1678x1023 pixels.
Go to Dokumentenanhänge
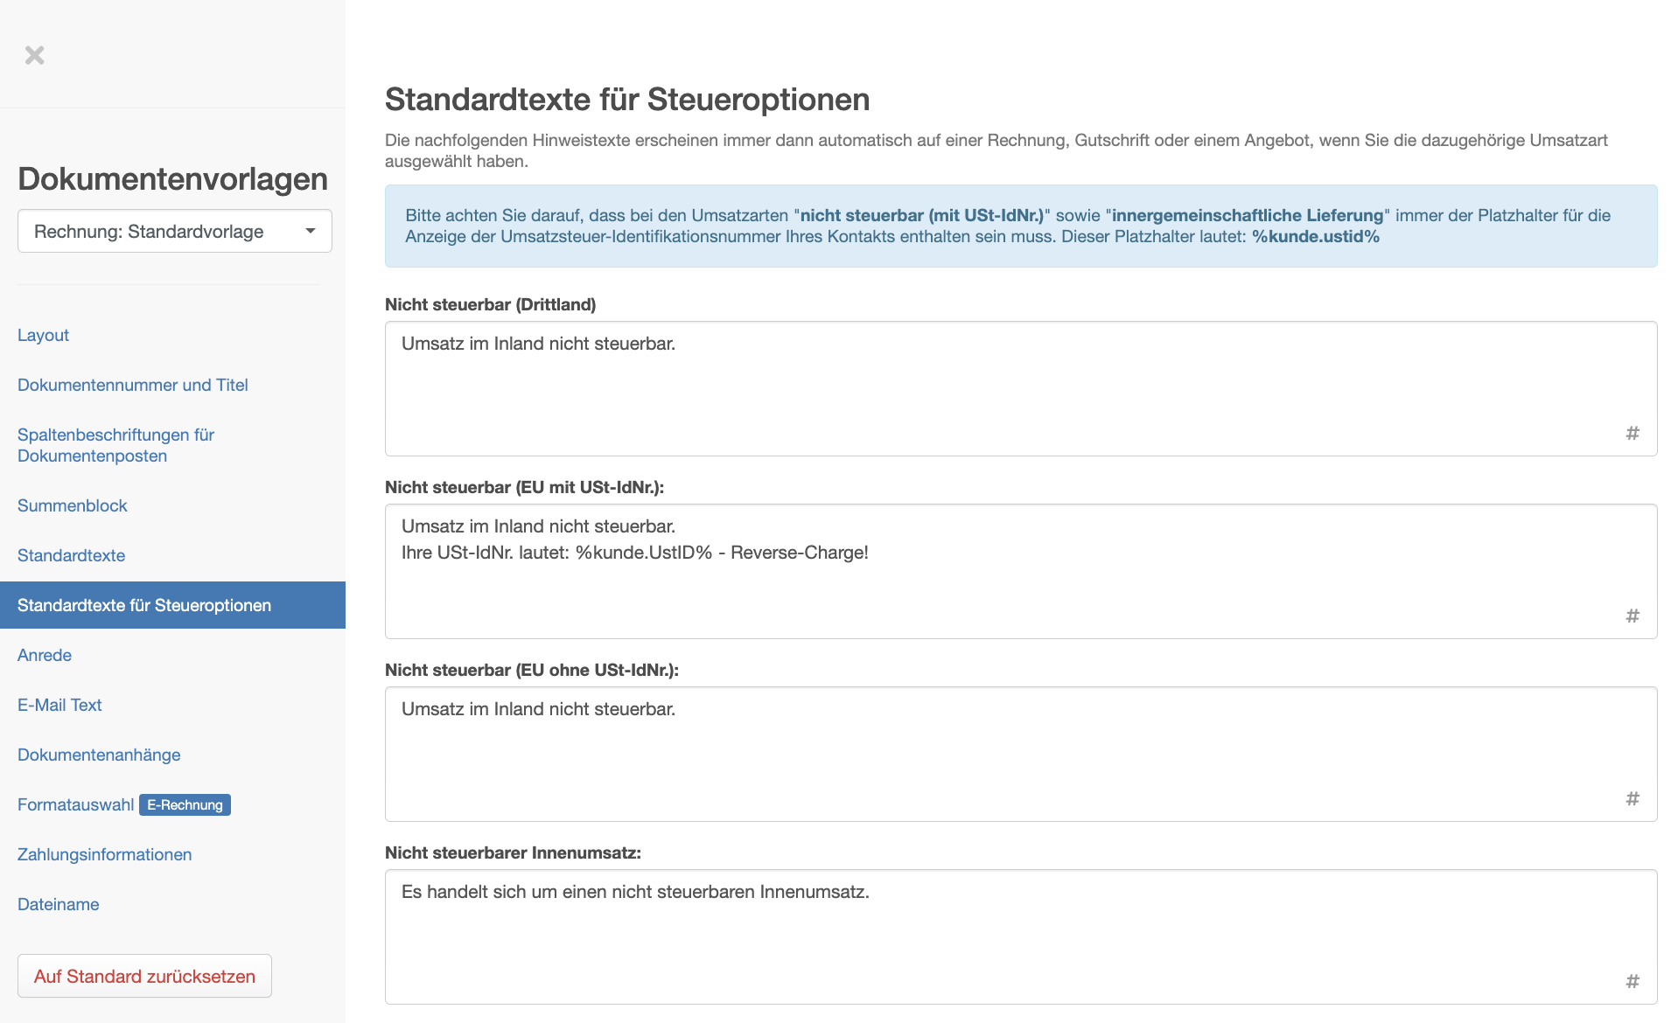(99, 755)
